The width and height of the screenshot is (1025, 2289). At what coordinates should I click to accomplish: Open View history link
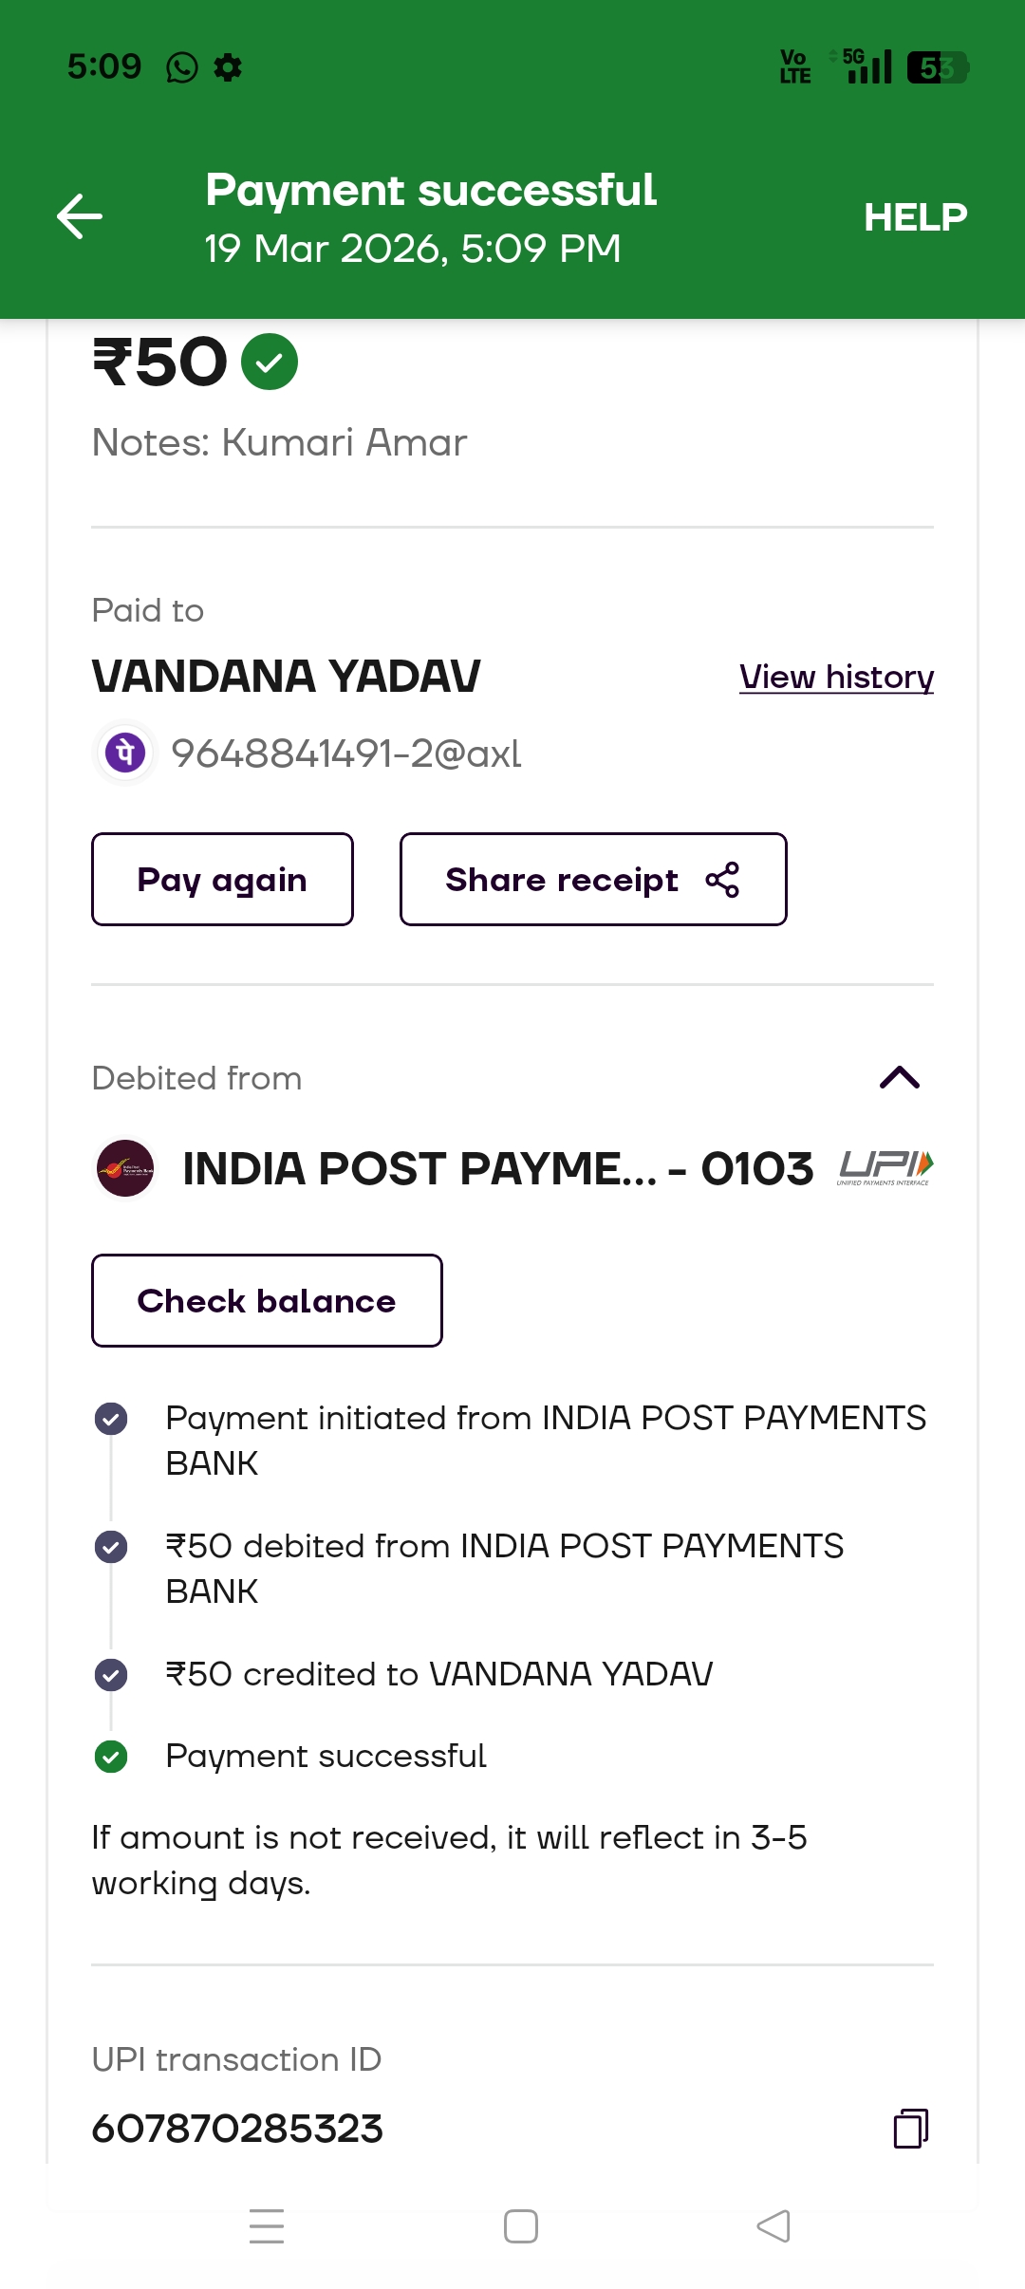tap(836, 677)
